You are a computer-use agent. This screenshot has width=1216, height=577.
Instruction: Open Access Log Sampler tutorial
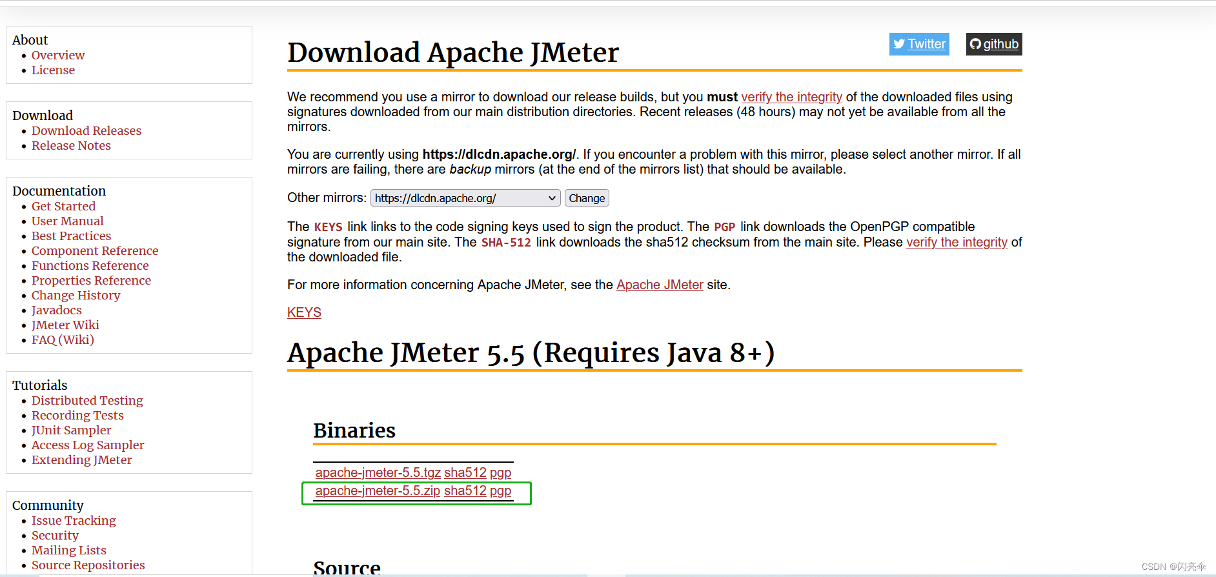[x=88, y=445]
